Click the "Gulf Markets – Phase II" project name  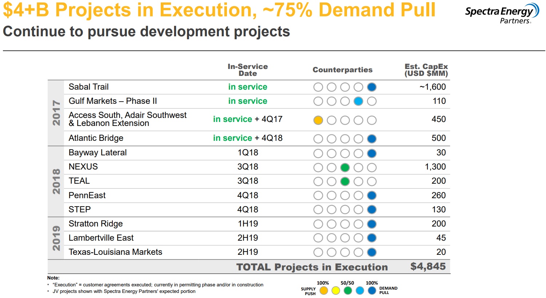point(113,101)
